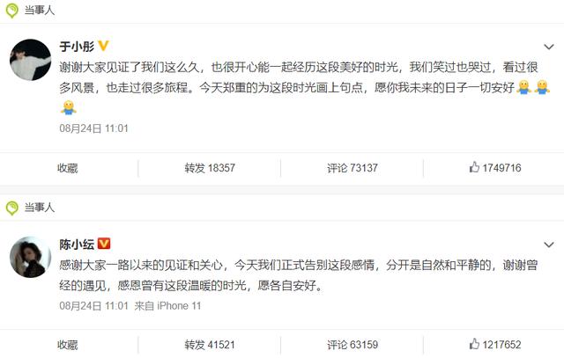This screenshot has height=358, width=564.
Task: Click 转发 18357 on 于小彤's post
Action: [210, 168]
